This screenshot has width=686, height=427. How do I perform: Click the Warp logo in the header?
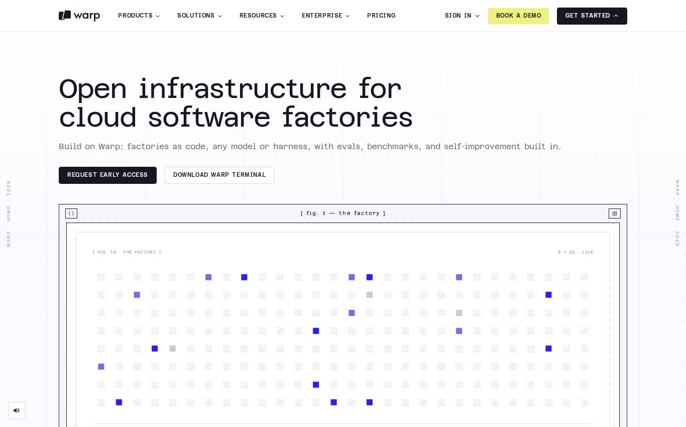coord(79,16)
